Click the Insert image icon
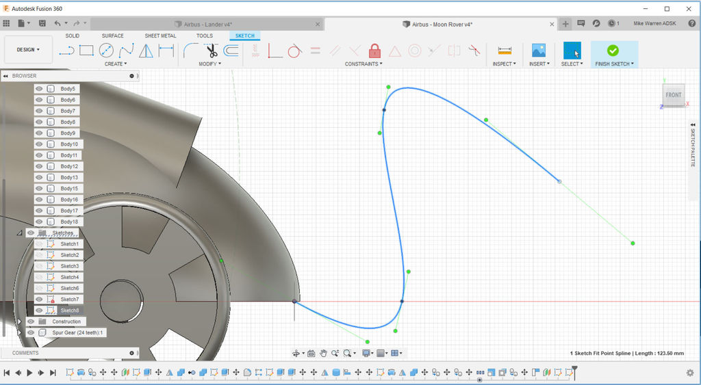The width and height of the screenshot is (701, 385). point(539,51)
